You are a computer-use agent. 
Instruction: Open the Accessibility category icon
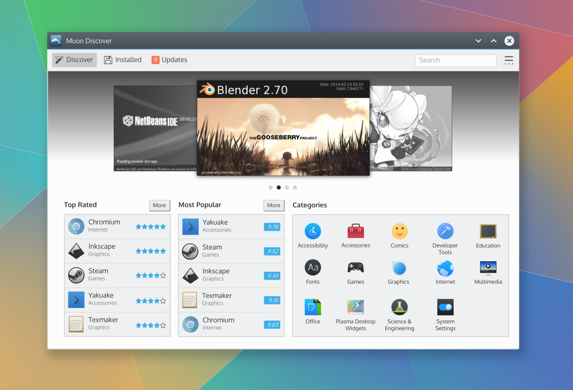click(312, 231)
